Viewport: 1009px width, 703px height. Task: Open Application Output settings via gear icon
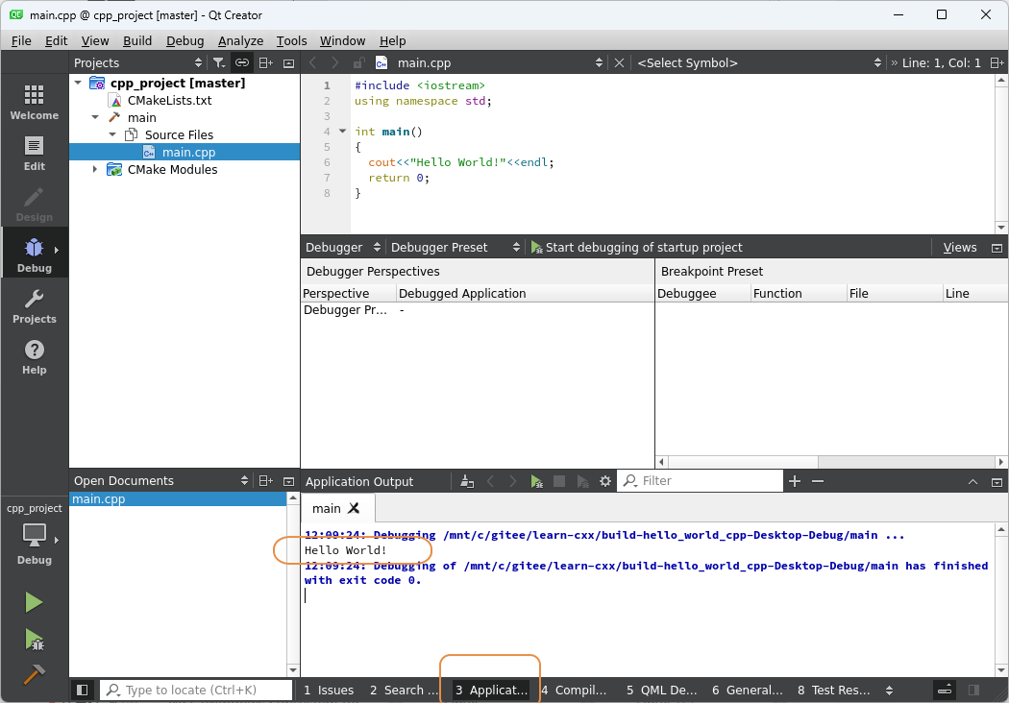coord(604,480)
